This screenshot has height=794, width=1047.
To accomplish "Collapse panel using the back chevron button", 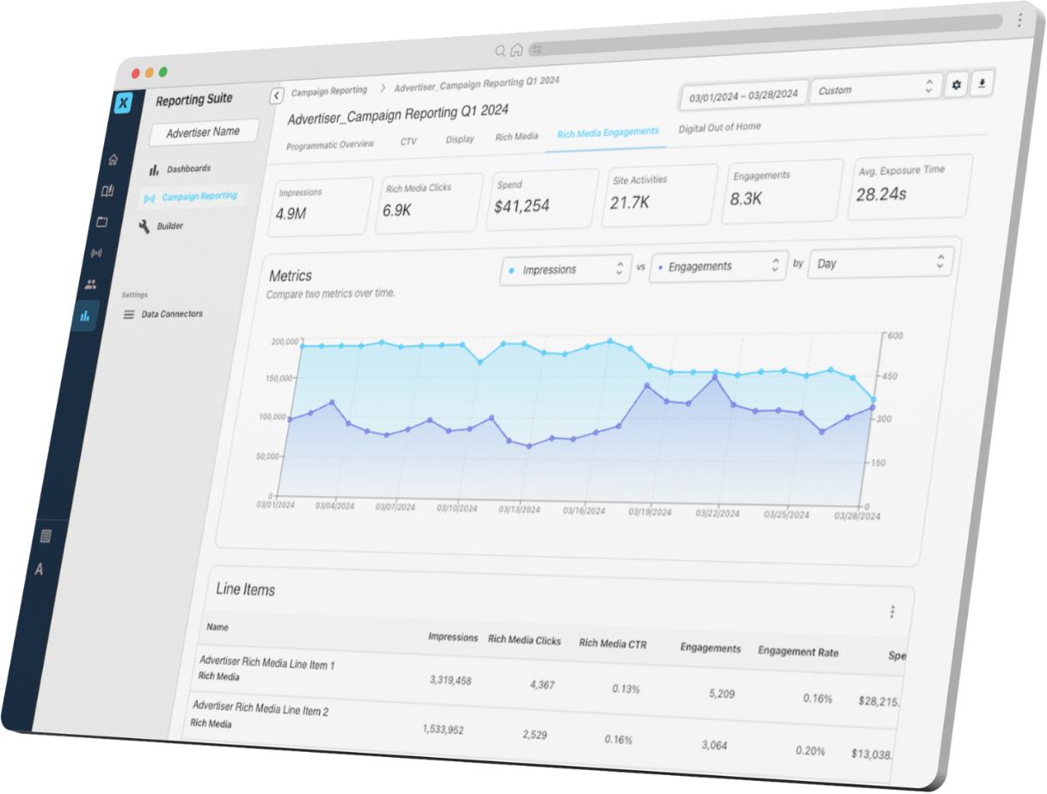I will [x=277, y=95].
